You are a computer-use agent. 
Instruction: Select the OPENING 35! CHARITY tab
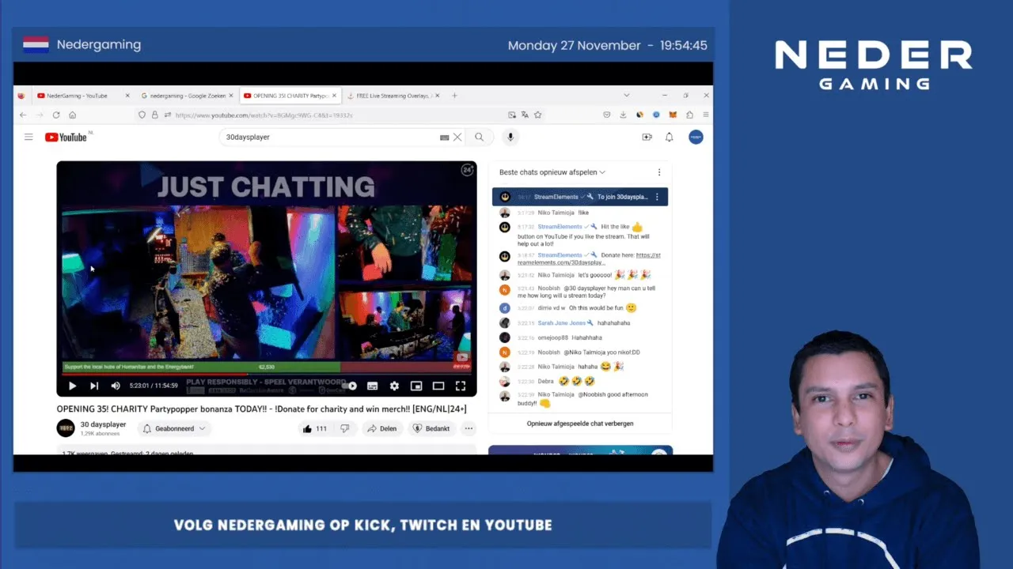(x=290, y=96)
